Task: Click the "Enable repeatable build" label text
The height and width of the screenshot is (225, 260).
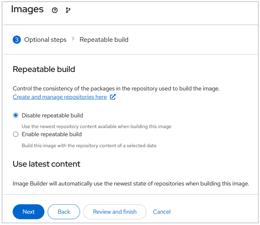Action: 52,134
